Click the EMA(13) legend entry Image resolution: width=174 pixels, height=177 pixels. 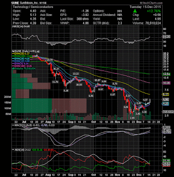[21, 61]
